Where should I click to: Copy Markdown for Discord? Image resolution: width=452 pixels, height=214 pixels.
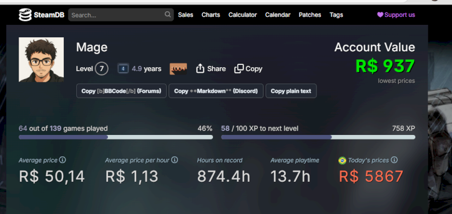216,91
